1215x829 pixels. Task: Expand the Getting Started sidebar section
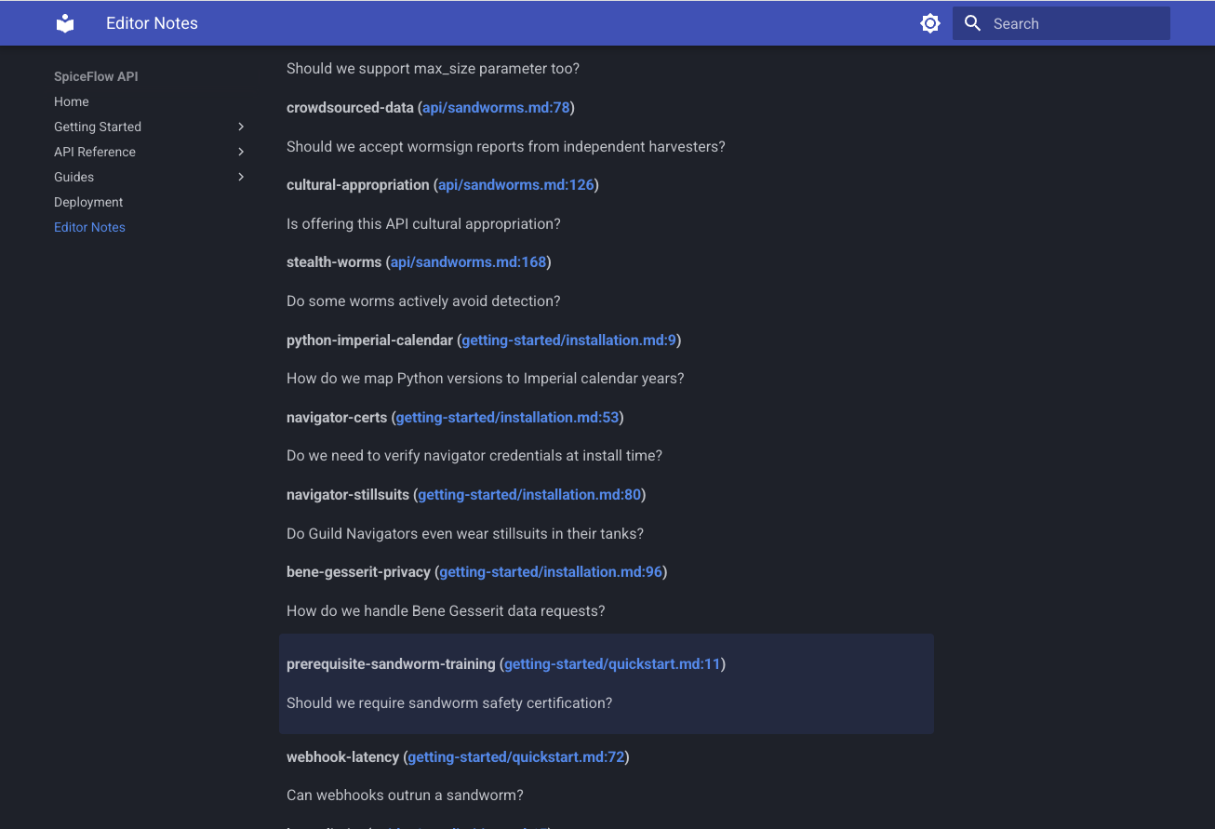tap(240, 127)
